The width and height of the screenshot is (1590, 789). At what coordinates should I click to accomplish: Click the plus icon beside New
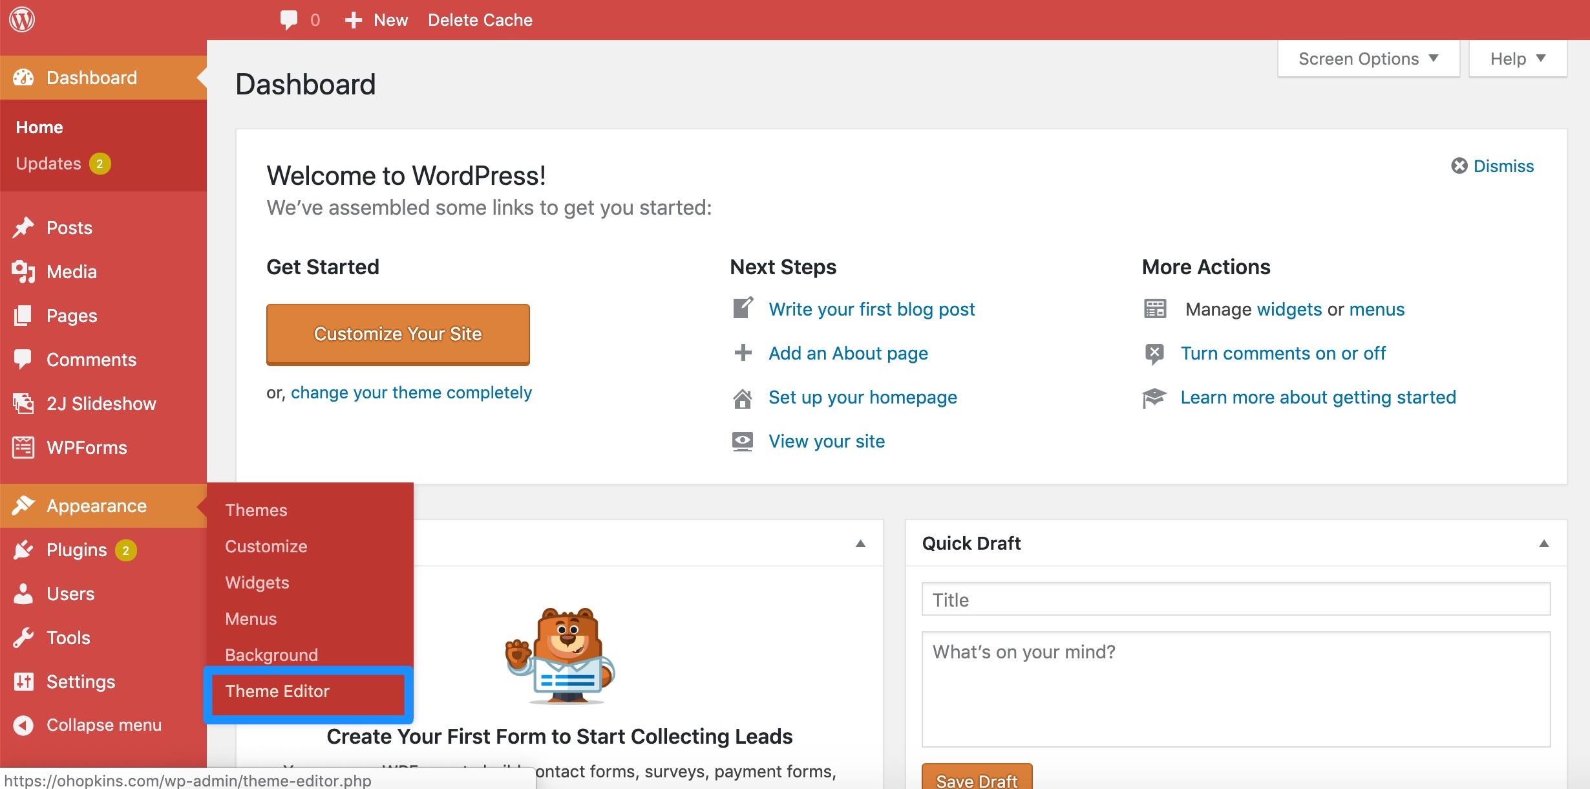coord(353,20)
